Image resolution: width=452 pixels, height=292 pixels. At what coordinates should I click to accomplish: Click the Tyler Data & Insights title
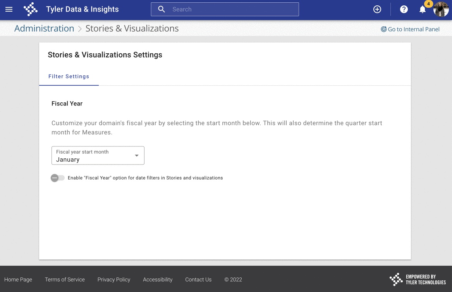82,9
